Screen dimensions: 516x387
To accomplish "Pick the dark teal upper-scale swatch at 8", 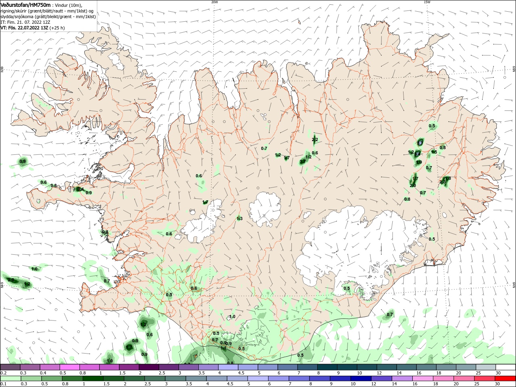I will 327,367.
